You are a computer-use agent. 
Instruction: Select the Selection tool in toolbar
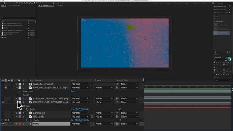click(x=2, y=3)
